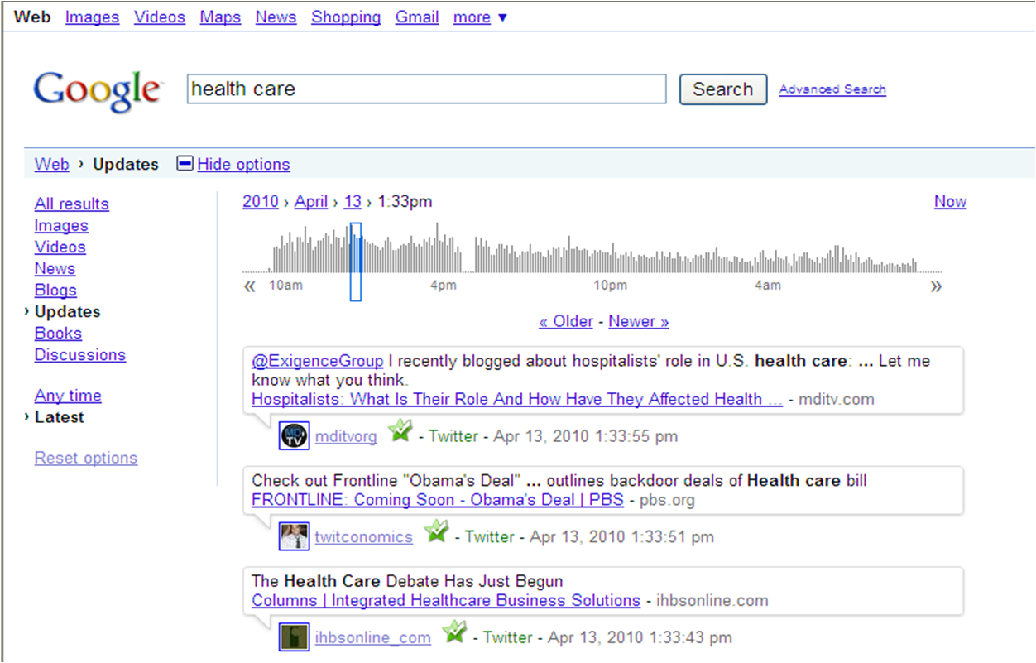Click timestamp Apr 13, 2010 1:33:51 pm
Screen dimensions: 1036x663
(621, 537)
